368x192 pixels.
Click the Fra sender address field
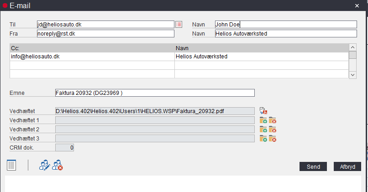(x=105, y=34)
